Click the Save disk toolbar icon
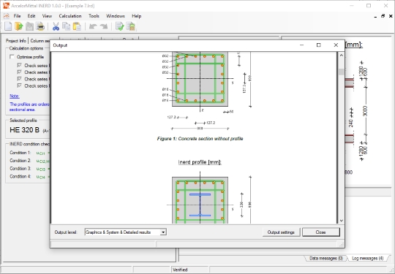Image resolution: width=395 pixels, height=274 pixels. pos(29,26)
